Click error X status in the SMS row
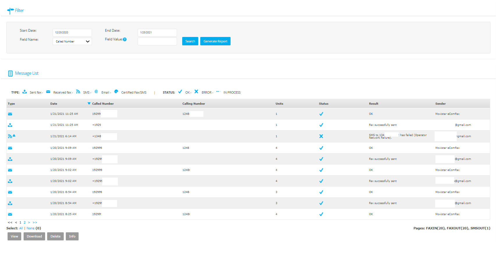 point(321,136)
